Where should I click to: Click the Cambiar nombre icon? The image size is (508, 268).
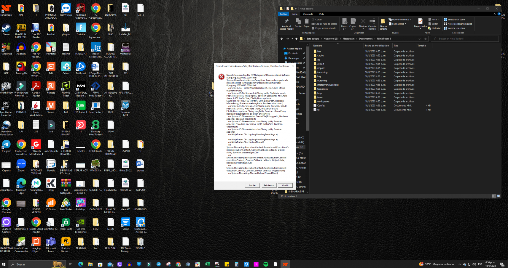(372, 21)
